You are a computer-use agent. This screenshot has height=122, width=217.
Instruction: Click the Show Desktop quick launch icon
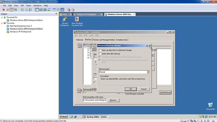tap(72, 117)
